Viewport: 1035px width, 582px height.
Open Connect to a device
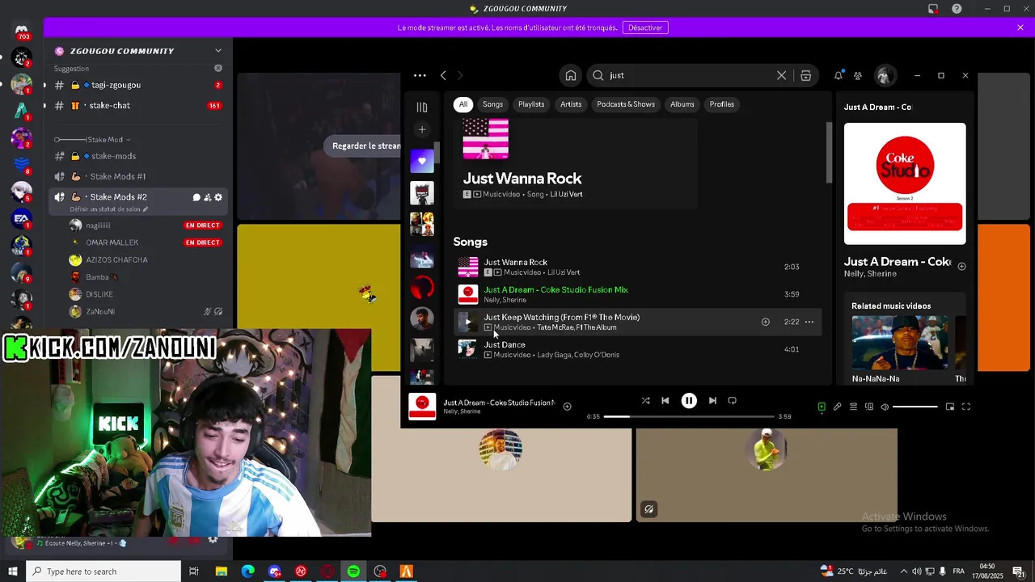coord(869,407)
